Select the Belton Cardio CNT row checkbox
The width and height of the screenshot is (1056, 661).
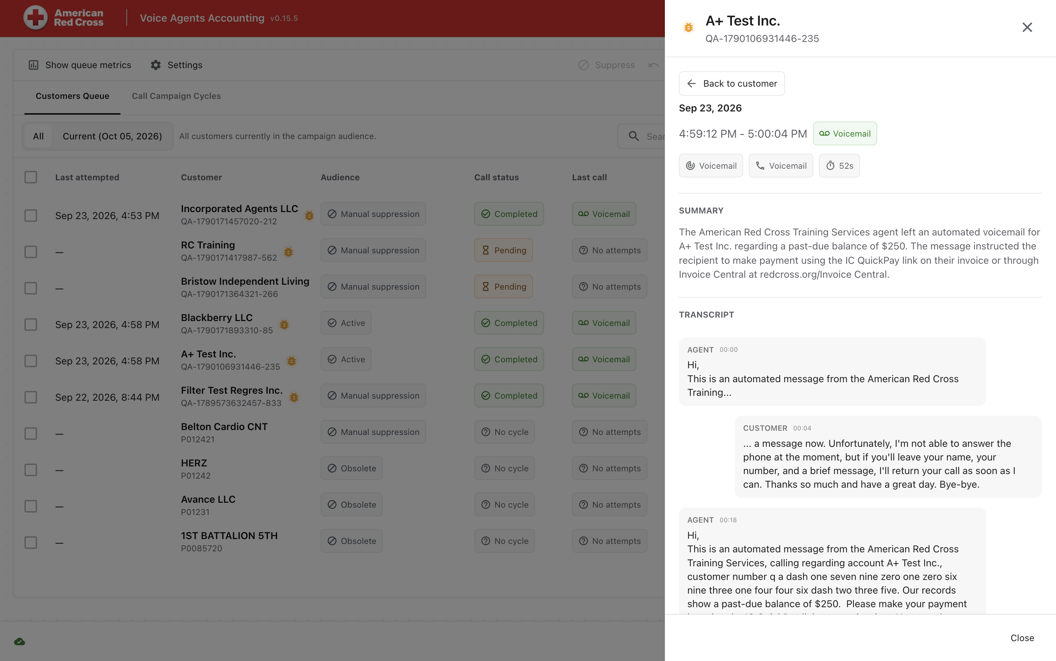pyautogui.click(x=31, y=434)
